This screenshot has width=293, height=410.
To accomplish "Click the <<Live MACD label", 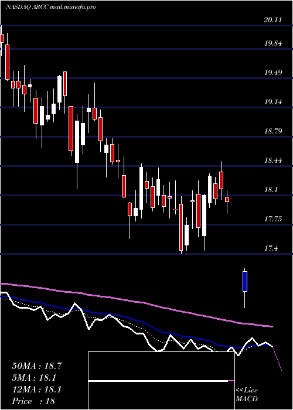I will (247, 395).
